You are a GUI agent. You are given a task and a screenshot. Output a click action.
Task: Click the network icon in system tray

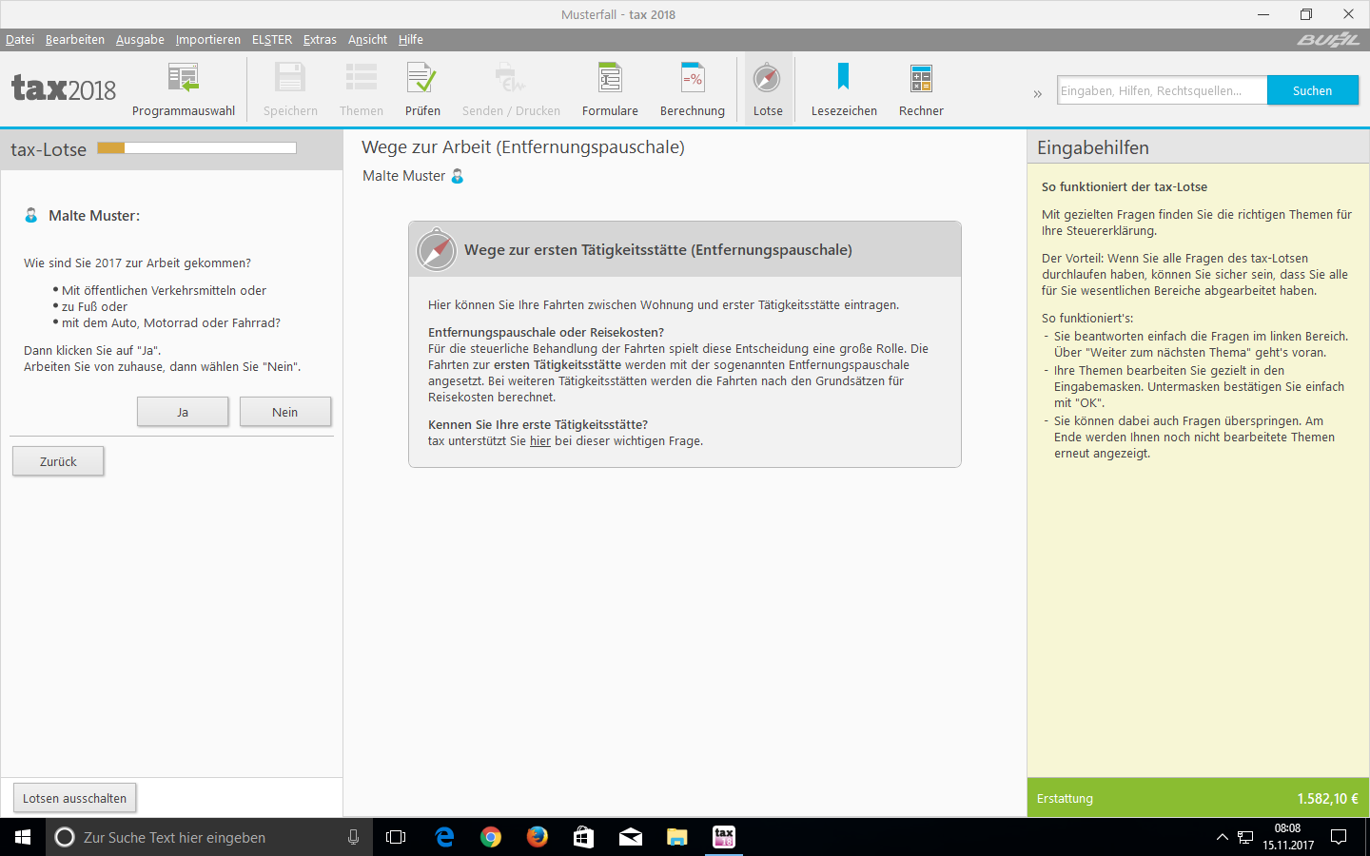1245,837
